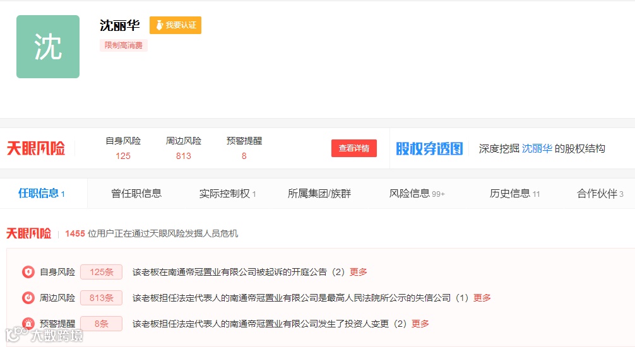Open the 风险信息 99+ tab
Image resolution: width=635 pixels, height=347 pixels.
pos(417,194)
